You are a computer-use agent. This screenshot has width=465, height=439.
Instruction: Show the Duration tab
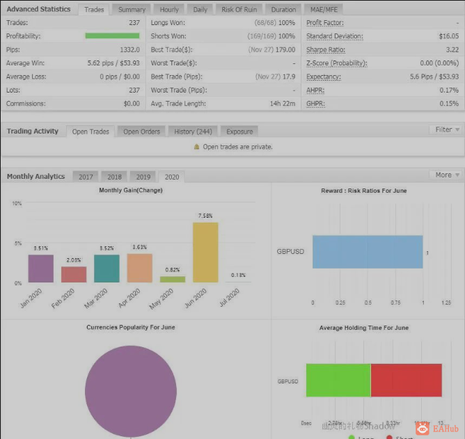point(283,10)
